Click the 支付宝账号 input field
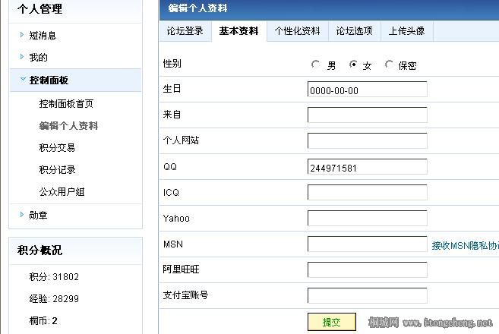The height and width of the screenshot is (334, 499). [x=367, y=295]
